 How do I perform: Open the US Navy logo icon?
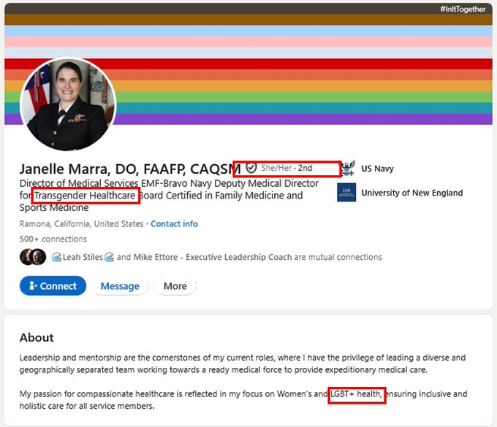click(348, 169)
